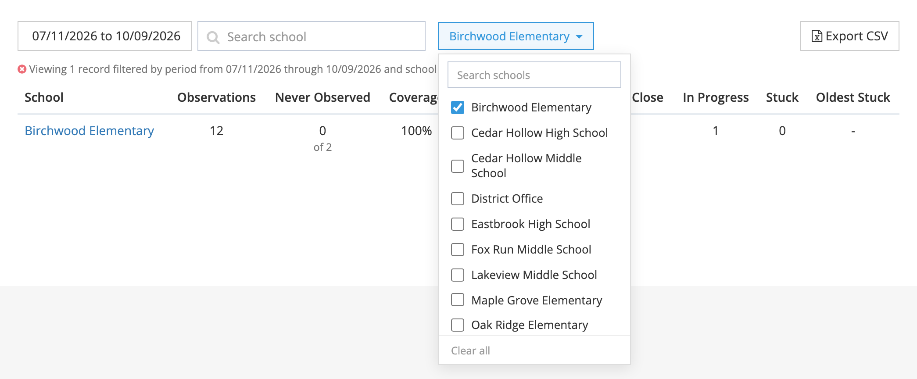The image size is (917, 379).
Task: Click into the Search school field
Action: click(312, 36)
